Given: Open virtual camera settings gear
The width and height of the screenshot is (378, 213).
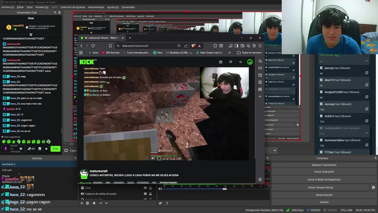Looking at the screenshot, I should (x=373, y=187).
